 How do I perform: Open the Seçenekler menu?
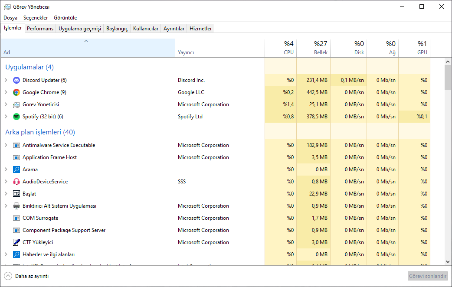[x=36, y=18]
